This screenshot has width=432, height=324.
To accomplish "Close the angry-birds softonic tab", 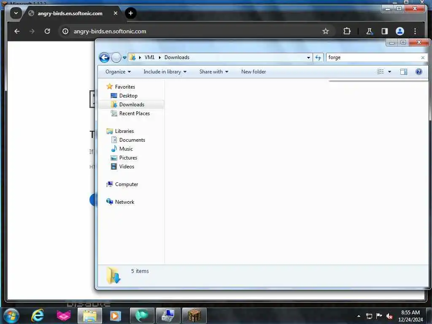I will 116,13.
